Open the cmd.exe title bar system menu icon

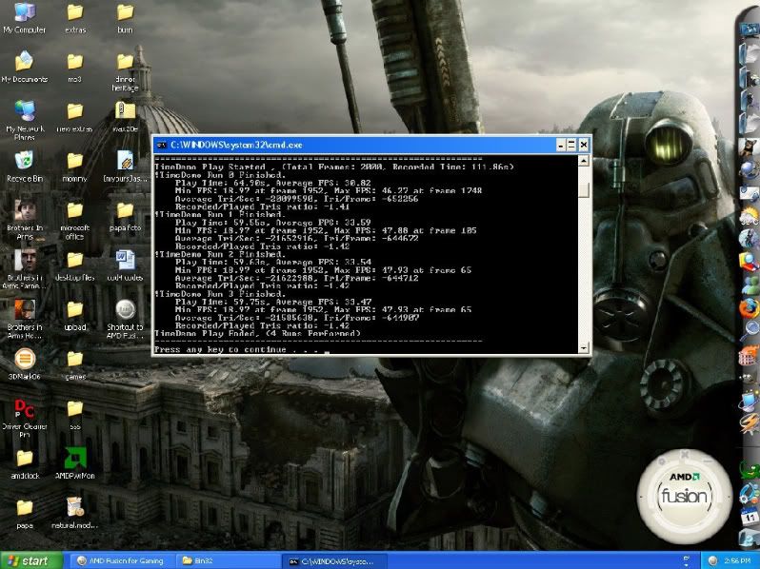[x=162, y=144]
